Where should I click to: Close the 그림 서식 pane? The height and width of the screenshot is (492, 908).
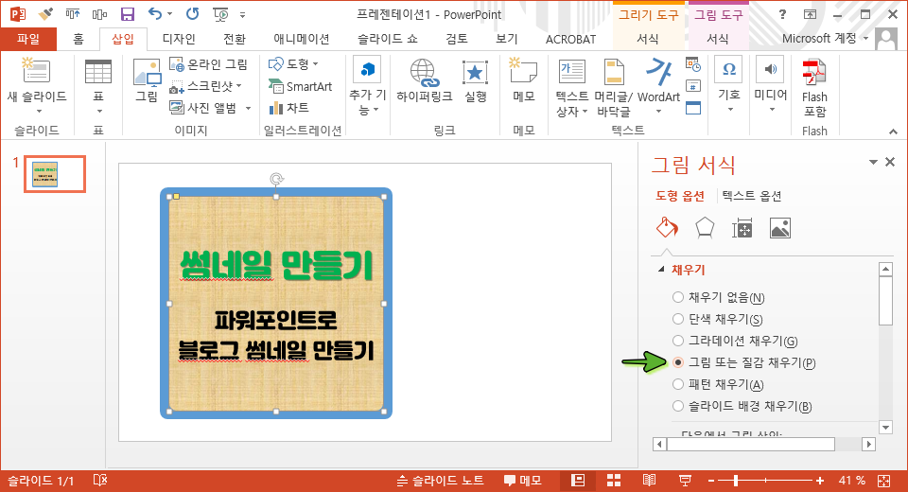890,162
